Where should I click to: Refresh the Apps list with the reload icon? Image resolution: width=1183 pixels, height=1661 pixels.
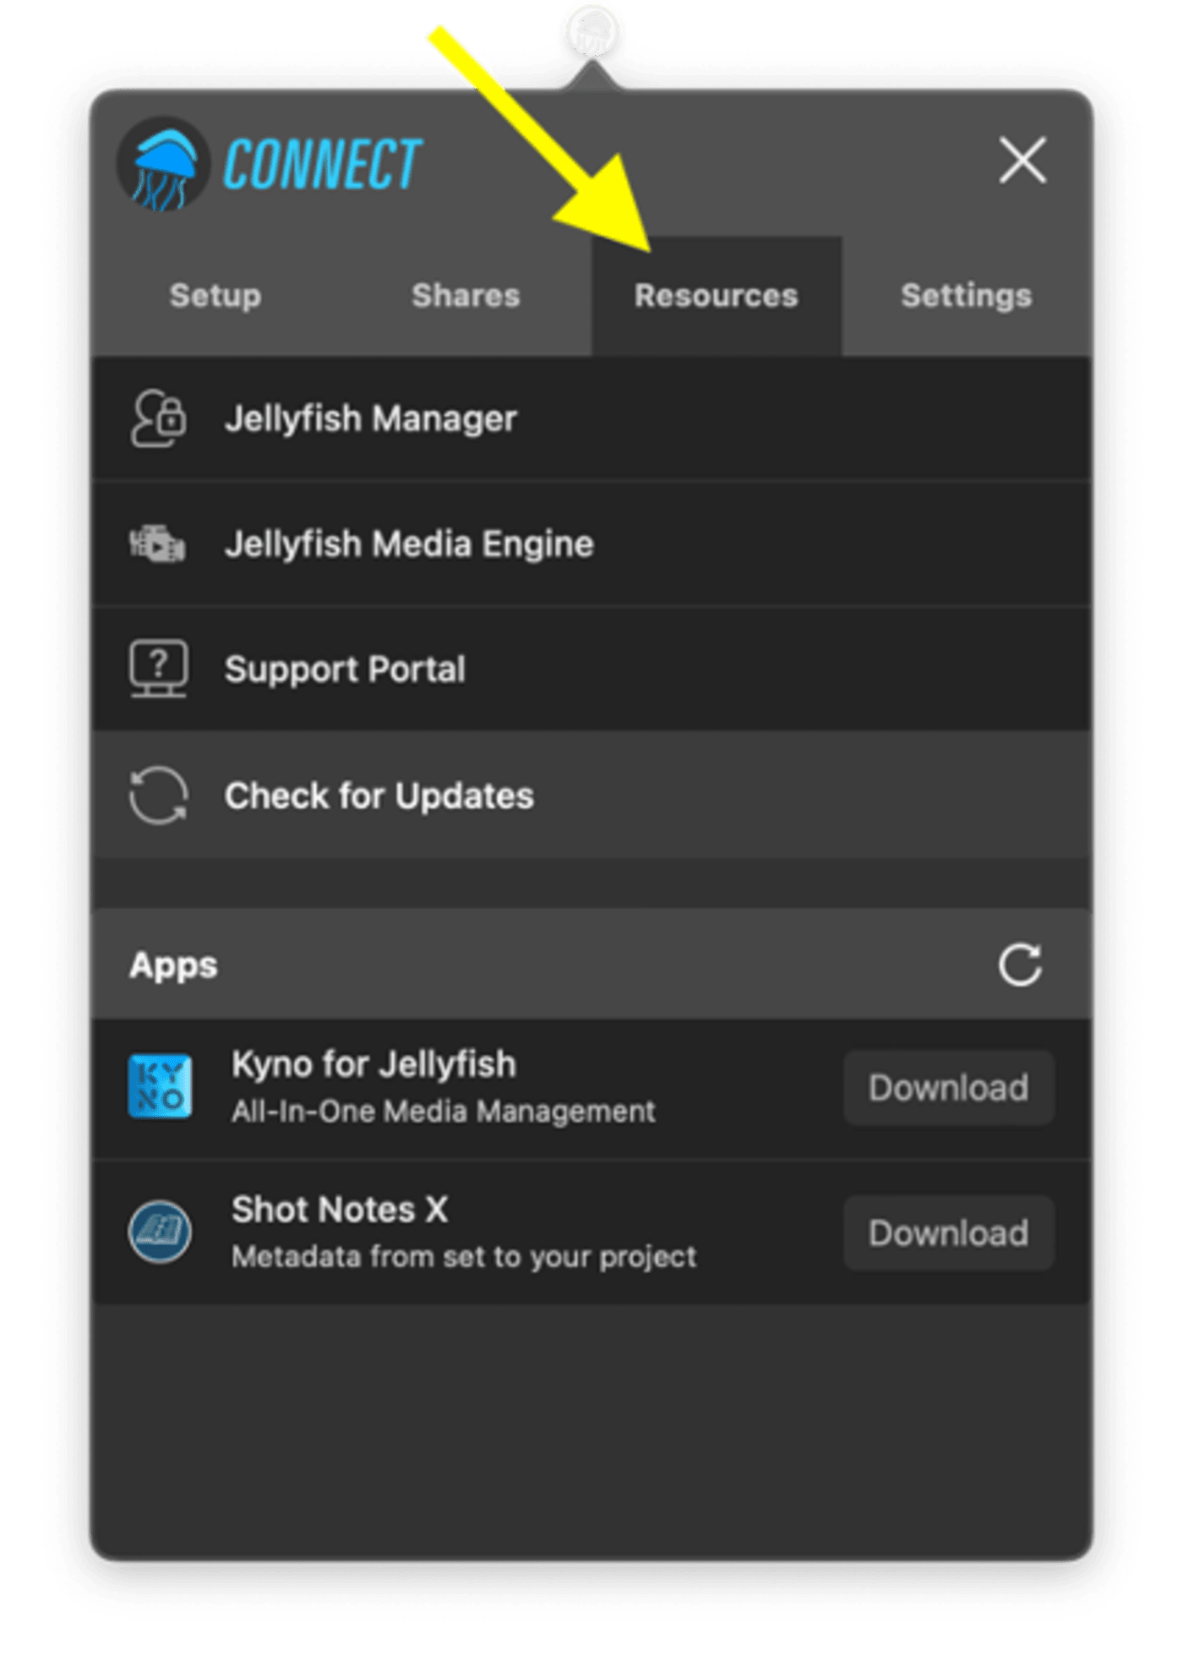[x=1021, y=964]
